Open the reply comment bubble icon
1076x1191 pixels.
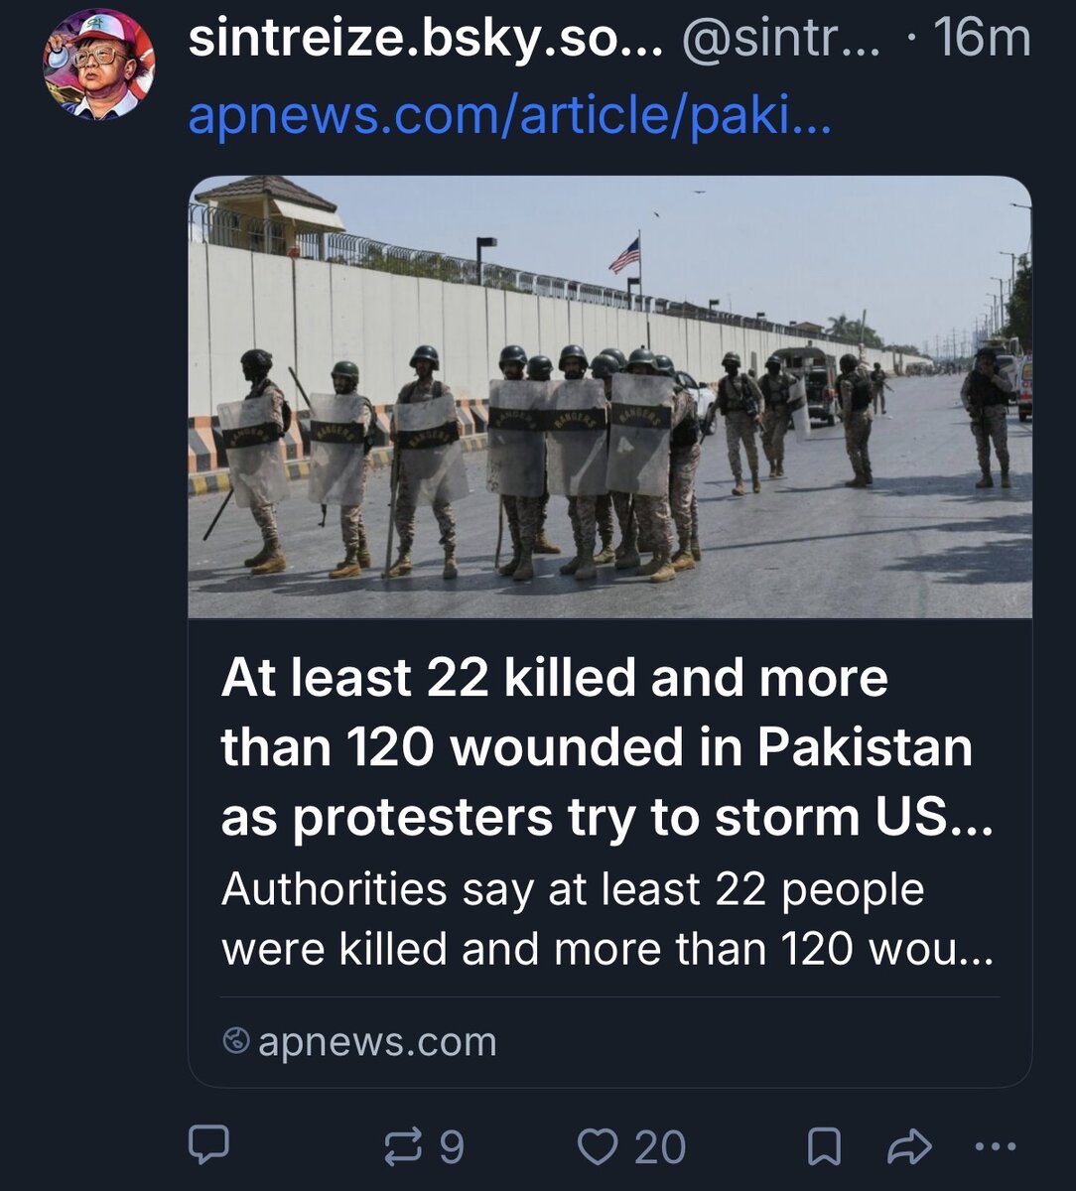click(208, 1146)
